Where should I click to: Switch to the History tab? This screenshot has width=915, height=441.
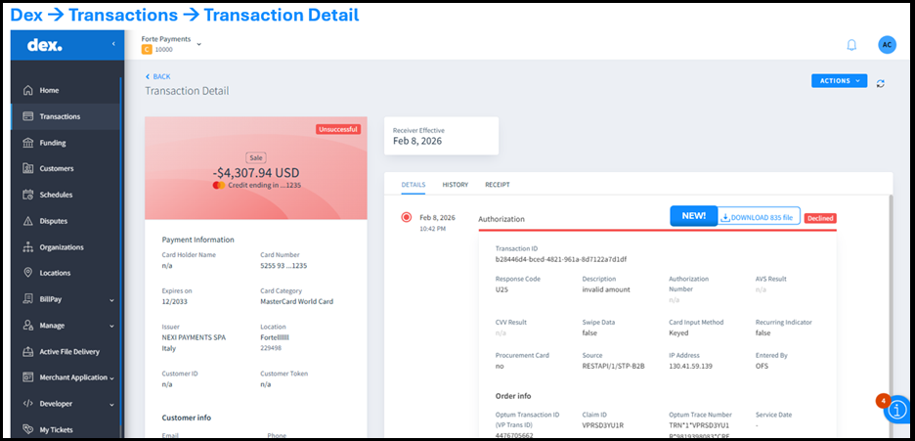pyautogui.click(x=455, y=185)
